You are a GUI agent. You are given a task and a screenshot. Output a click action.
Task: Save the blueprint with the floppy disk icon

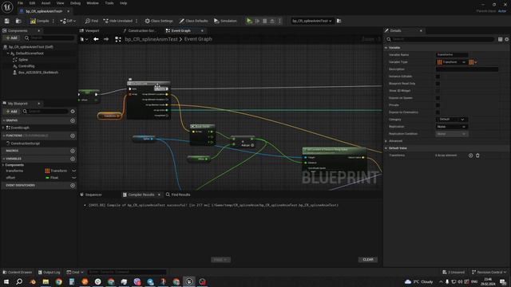pos(7,21)
